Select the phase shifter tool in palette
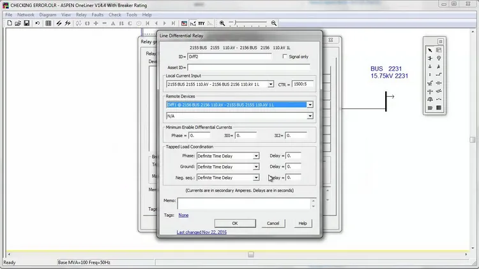Viewport: 479px width, 269px height. [439, 91]
